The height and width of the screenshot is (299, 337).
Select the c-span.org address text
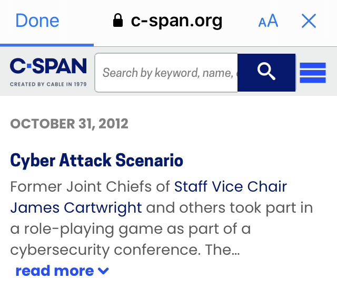[x=176, y=21]
